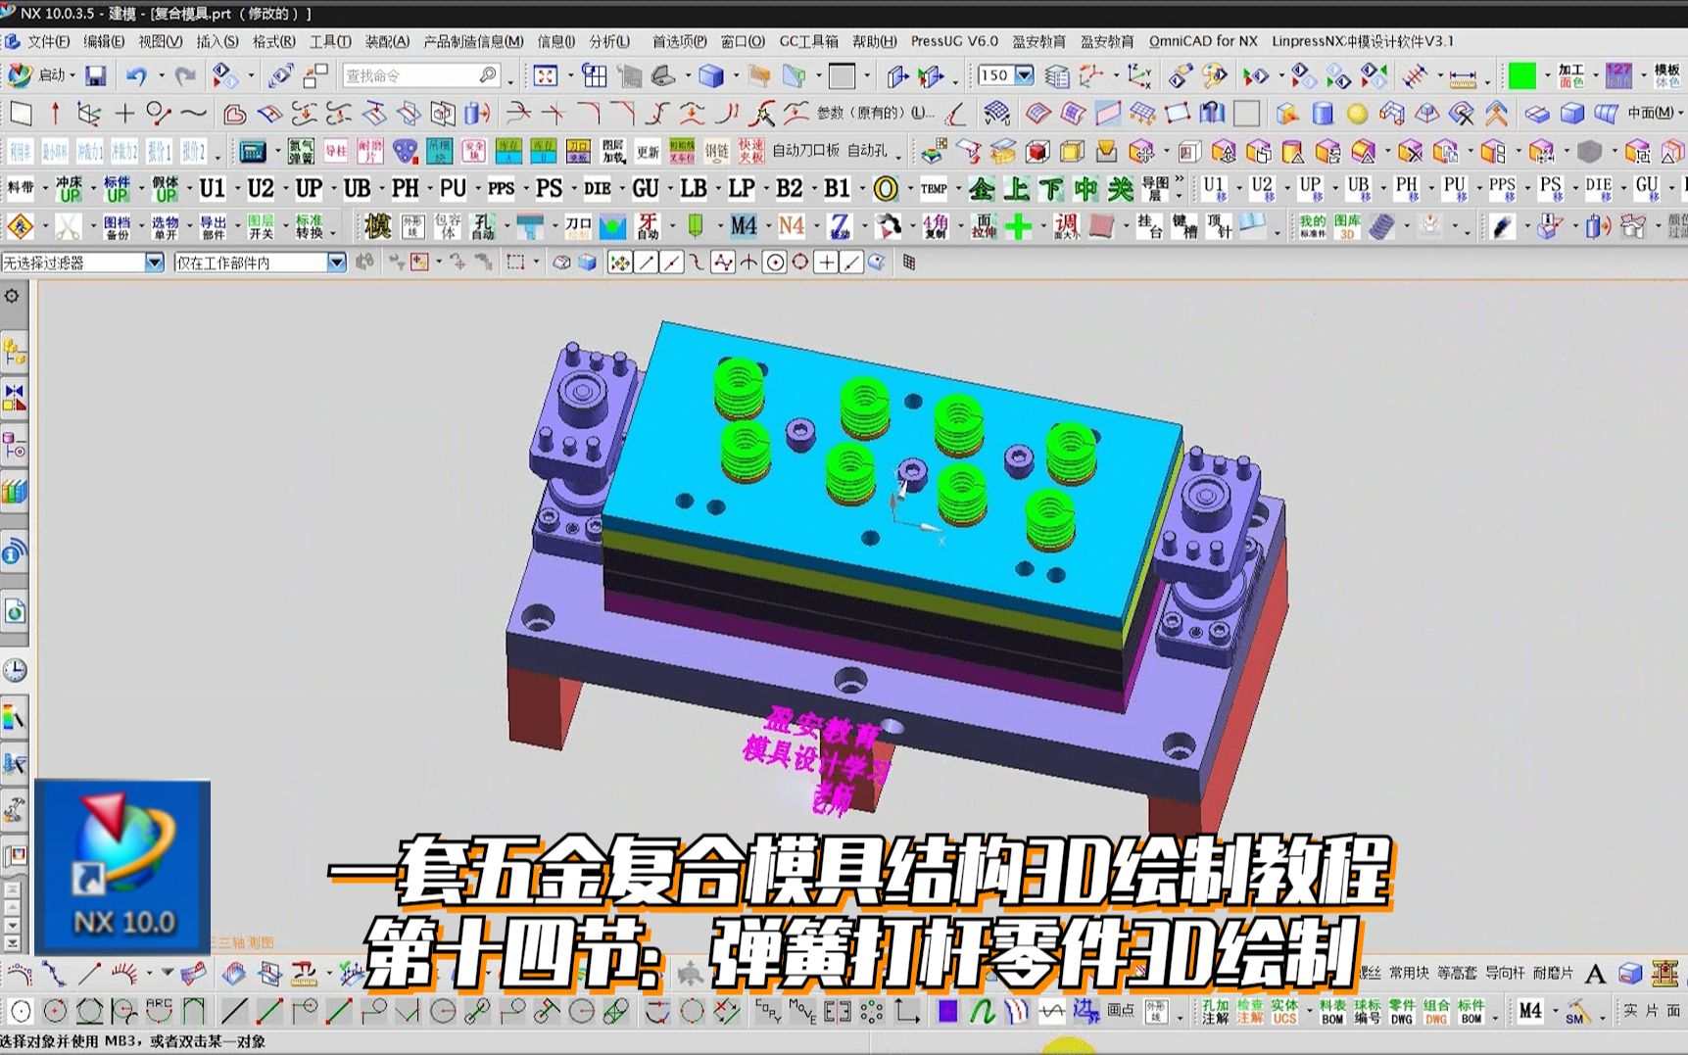Click the 更新 update button
Screen dimensions: 1688x1055
(x=649, y=151)
